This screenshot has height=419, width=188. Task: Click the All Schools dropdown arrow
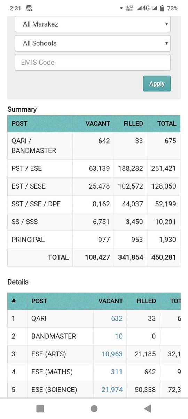(x=167, y=43)
